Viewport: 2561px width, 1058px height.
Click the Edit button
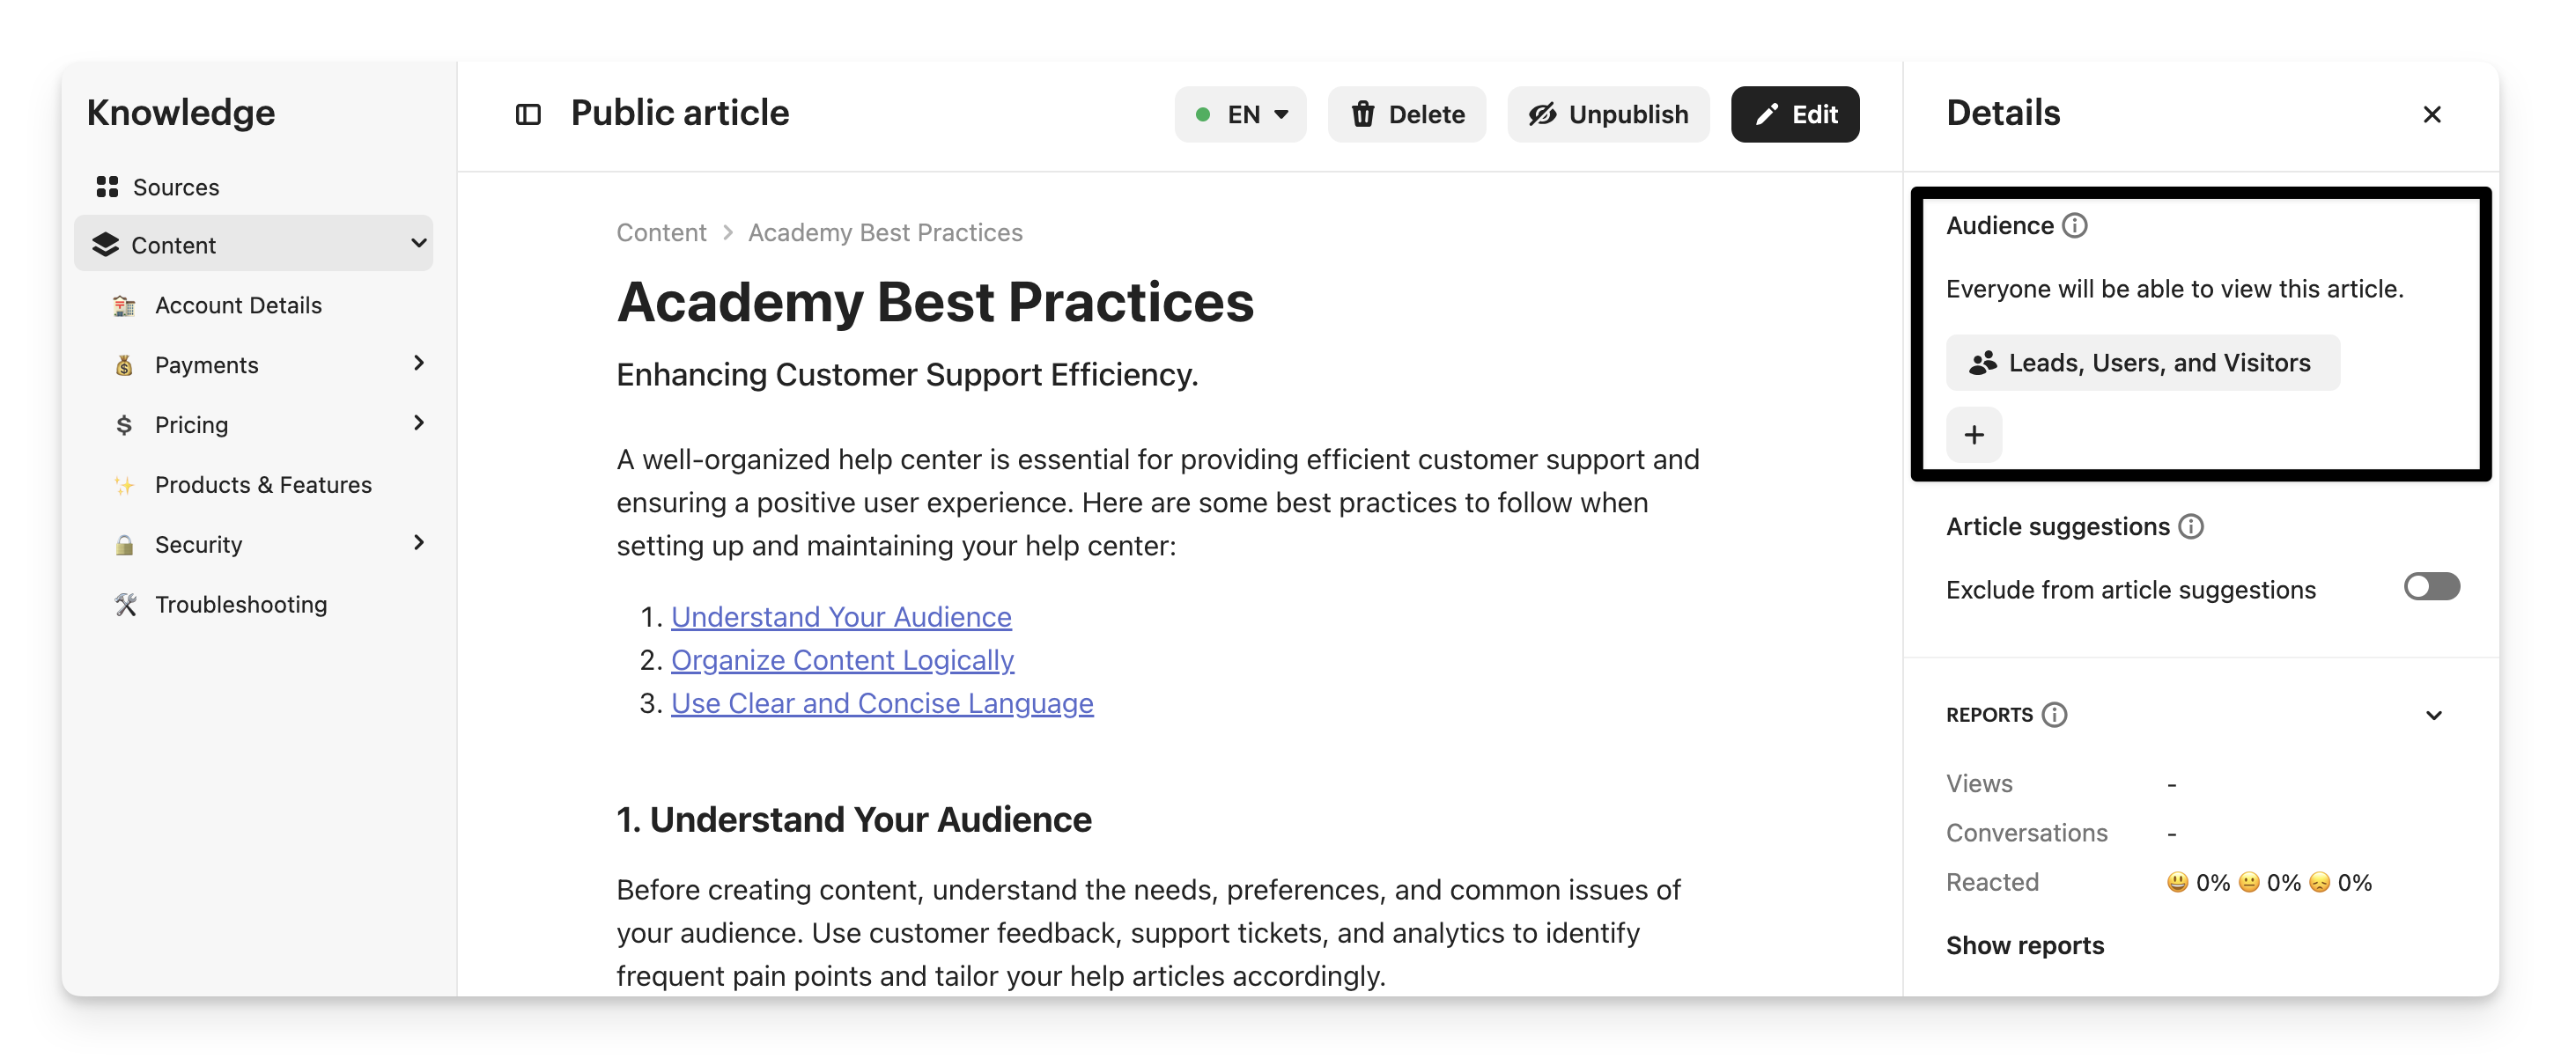point(1795,114)
